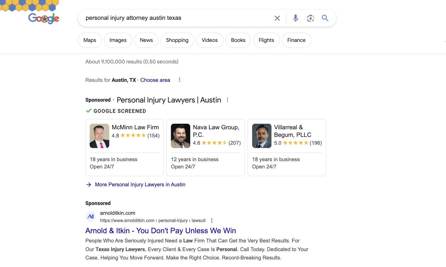Click arrow icon beside More Personal Injury Lawyers

click(x=89, y=185)
